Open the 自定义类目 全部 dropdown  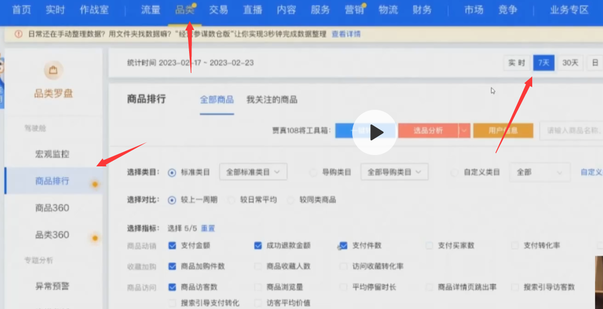click(x=539, y=172)
